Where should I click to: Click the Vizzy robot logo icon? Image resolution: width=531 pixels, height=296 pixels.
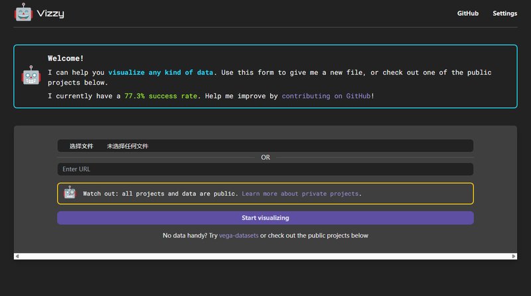pos(23,13)
